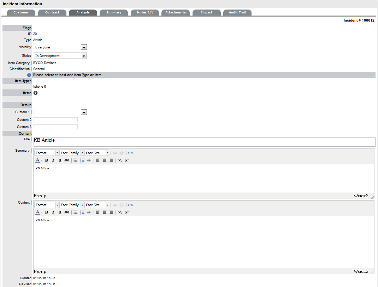
Task: Apply text color in the Summary editor
Action: 37,160
